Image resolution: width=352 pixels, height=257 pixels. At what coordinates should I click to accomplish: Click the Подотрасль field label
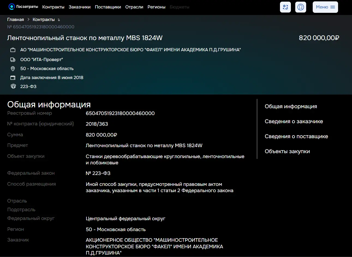coord(21,210)
